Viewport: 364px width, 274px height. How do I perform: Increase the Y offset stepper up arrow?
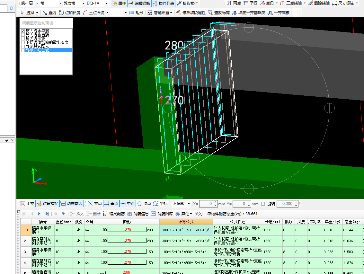click(249, 202)
